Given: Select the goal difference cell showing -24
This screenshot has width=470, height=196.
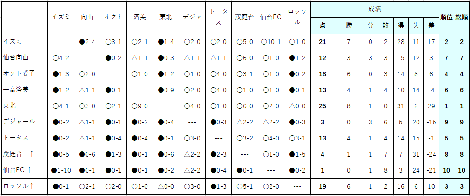Looking at the screenshot, I should 431,155.
